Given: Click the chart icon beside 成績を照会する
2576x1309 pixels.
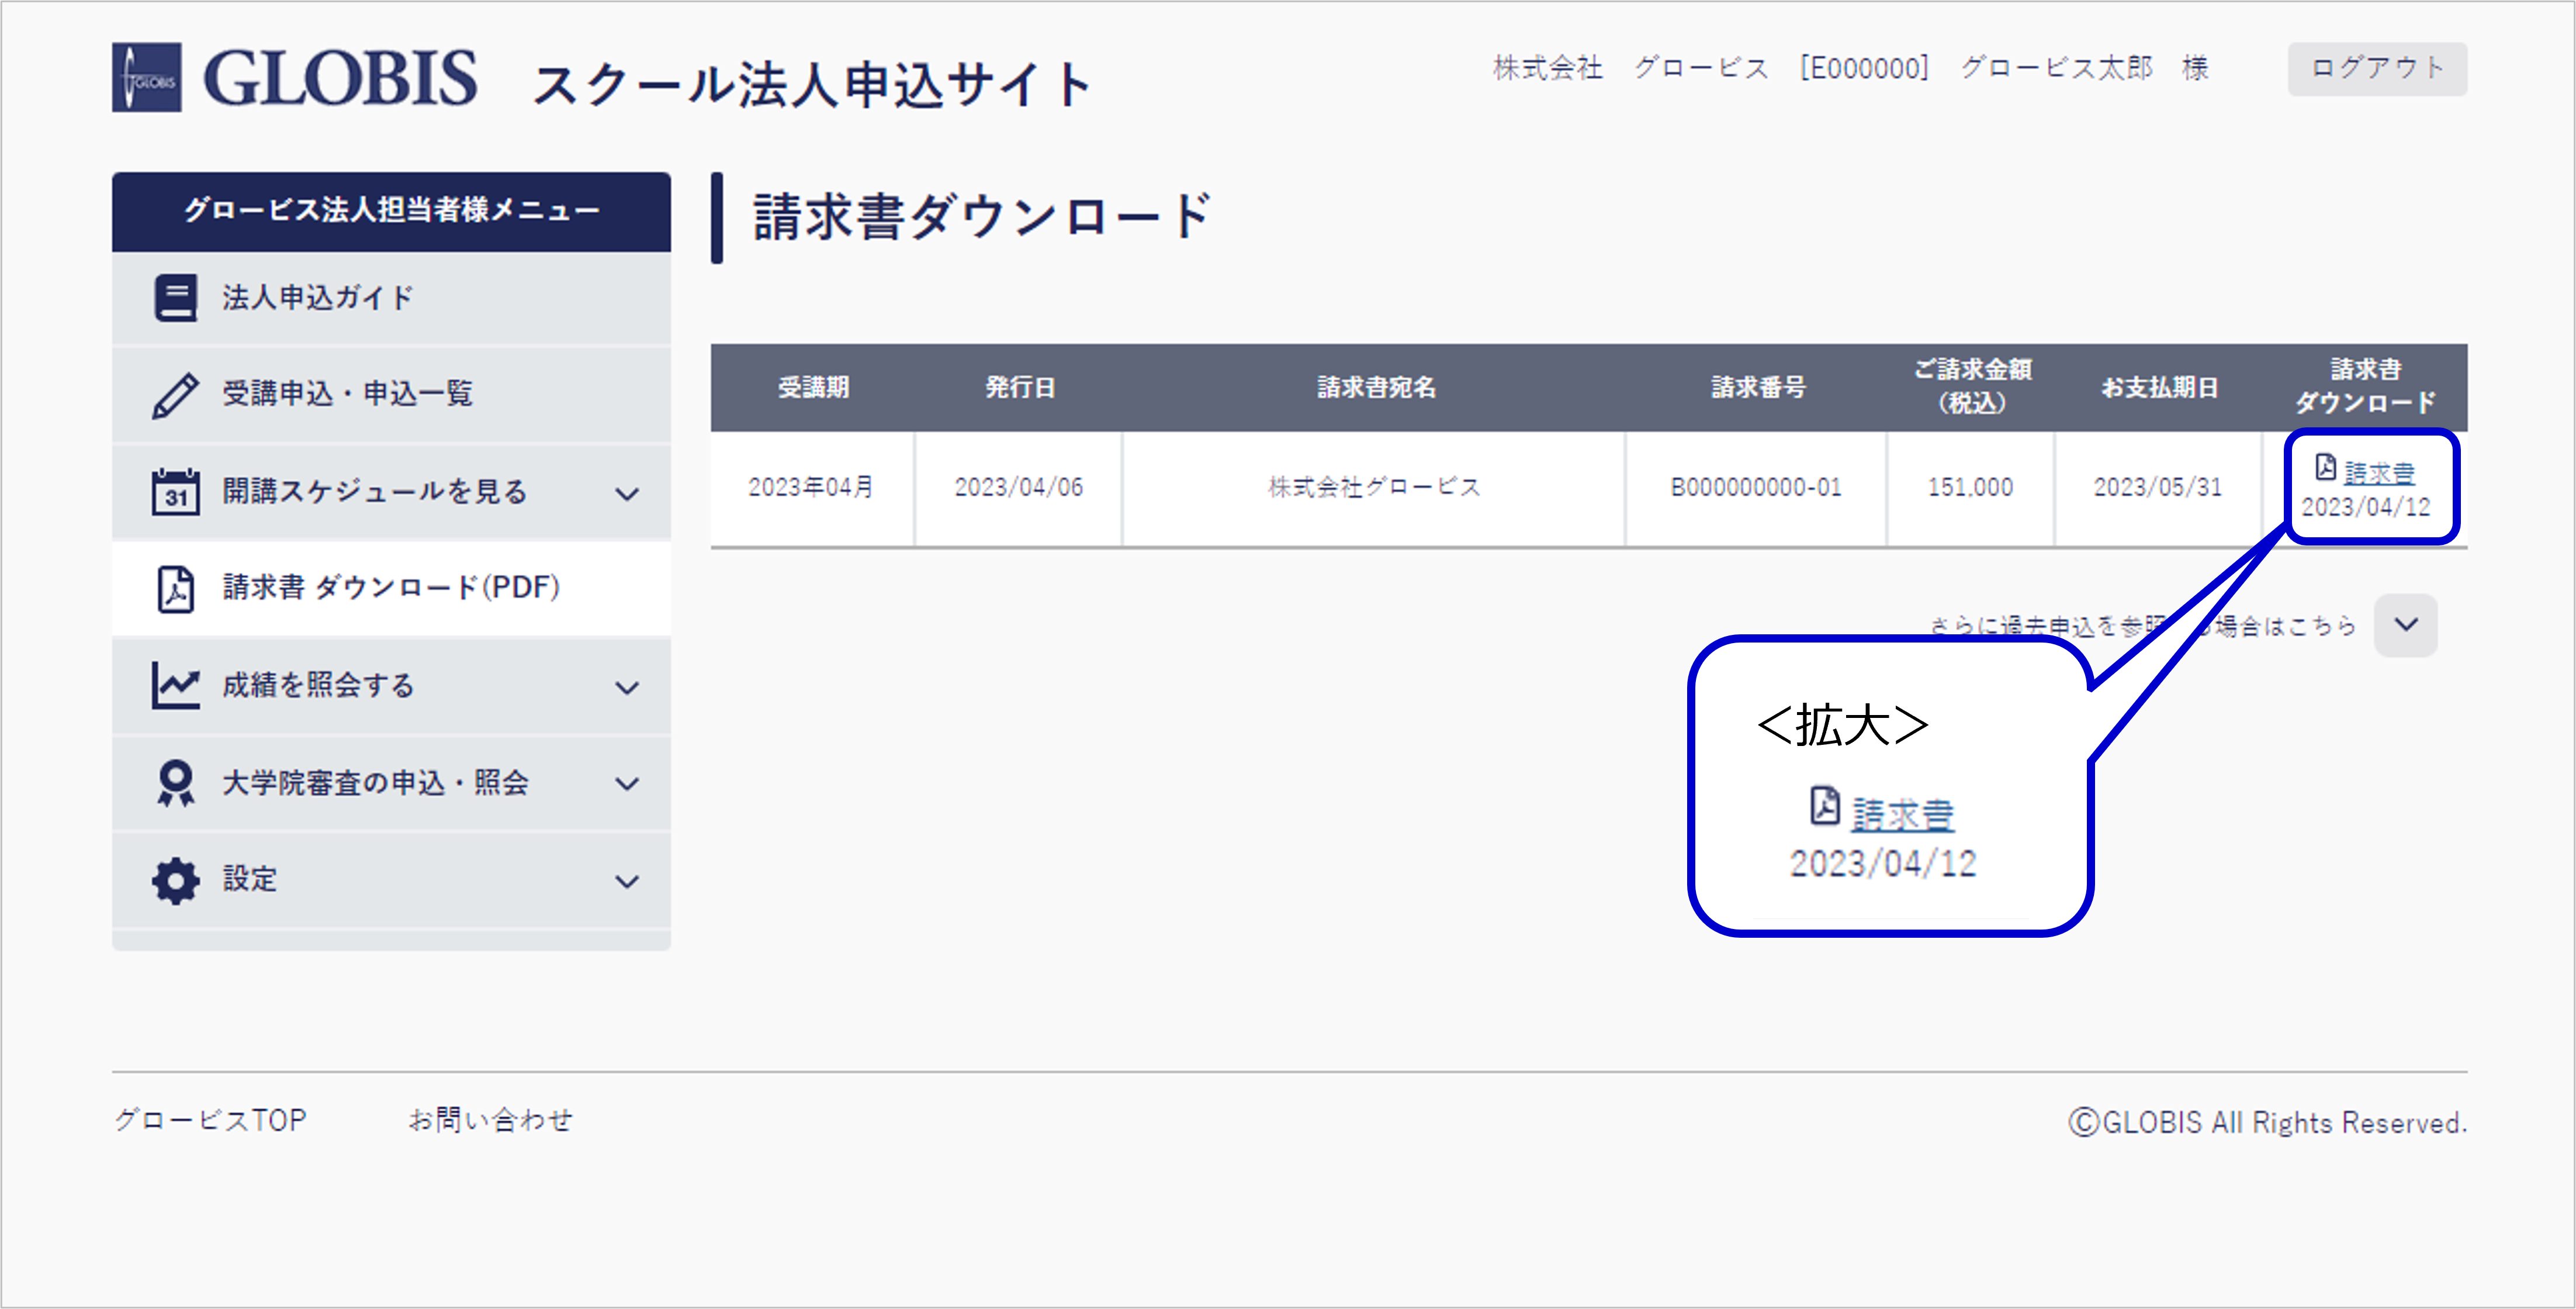Looking at the screenshot, I should (x=176, y=686).
